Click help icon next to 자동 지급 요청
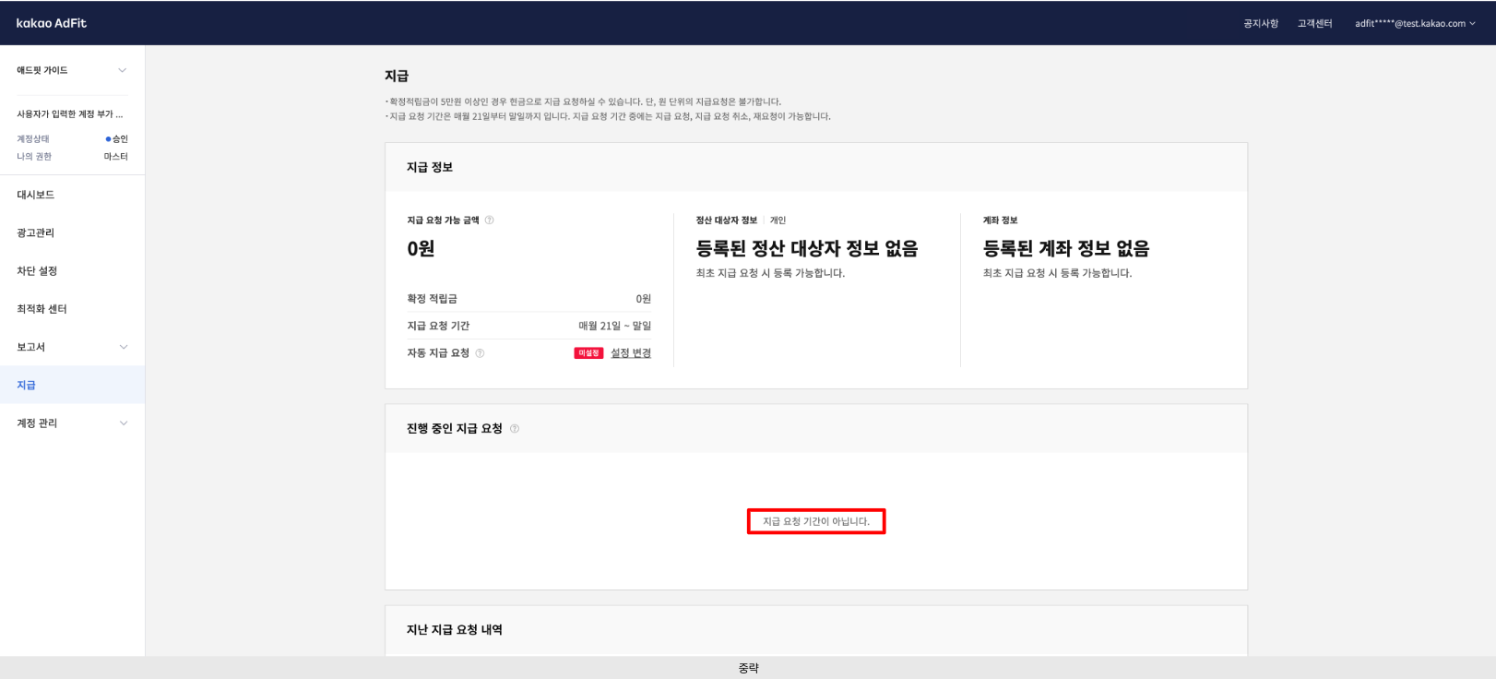The image size is (1496, 679). (480, 353)
